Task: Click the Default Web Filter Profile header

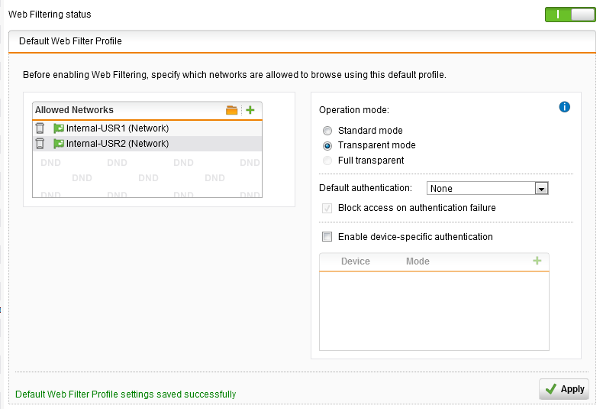Action: (70, 41)
